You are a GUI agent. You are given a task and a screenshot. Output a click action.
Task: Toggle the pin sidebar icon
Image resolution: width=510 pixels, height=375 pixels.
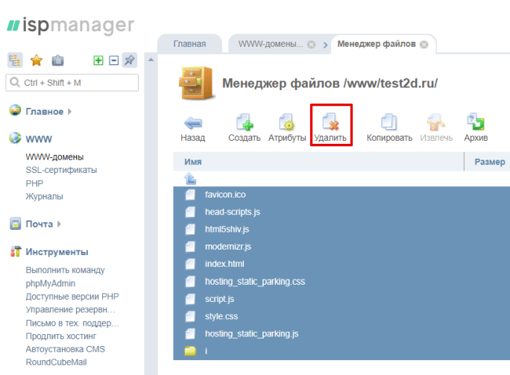(130, 60)
